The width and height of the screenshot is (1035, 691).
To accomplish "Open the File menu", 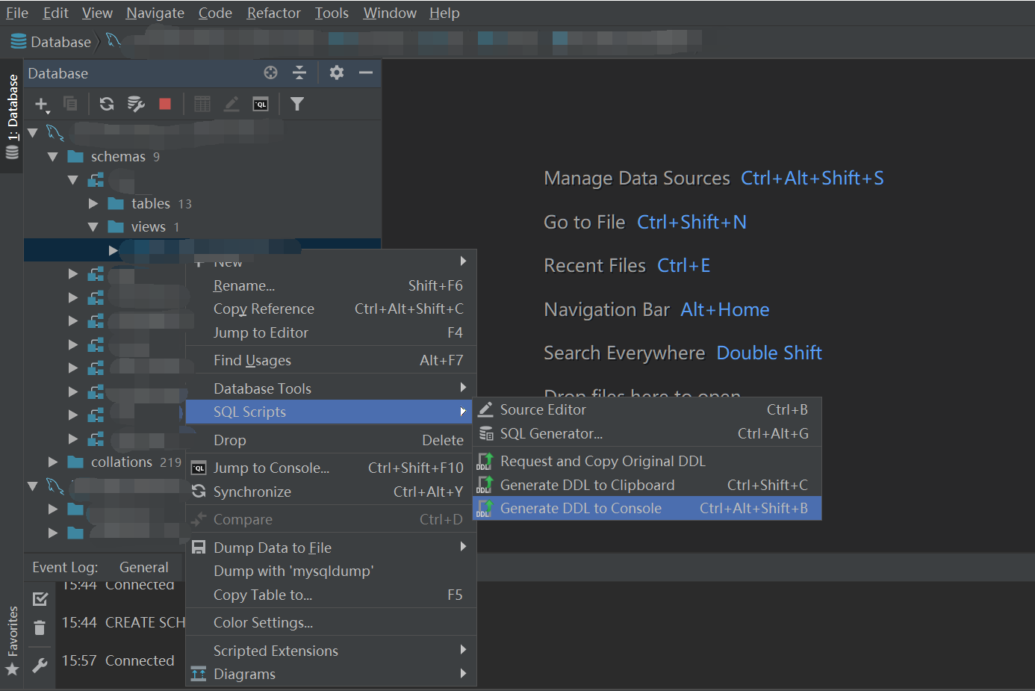I will [17, 13].
